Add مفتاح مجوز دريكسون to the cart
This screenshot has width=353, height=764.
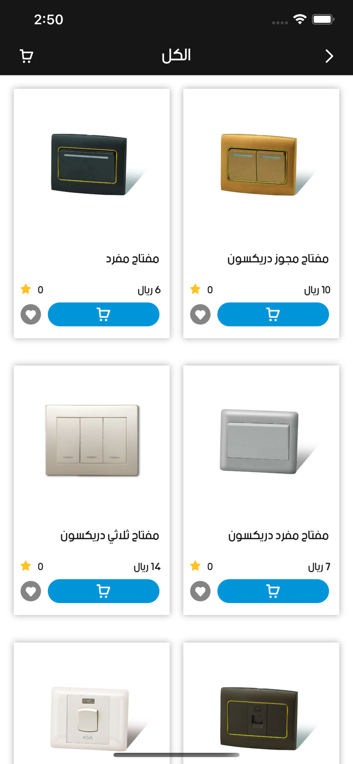pyautogui.click(x=273, y=314)
